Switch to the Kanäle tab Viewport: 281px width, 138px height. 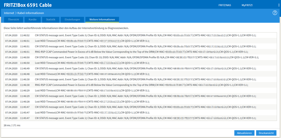click(32, 20)
